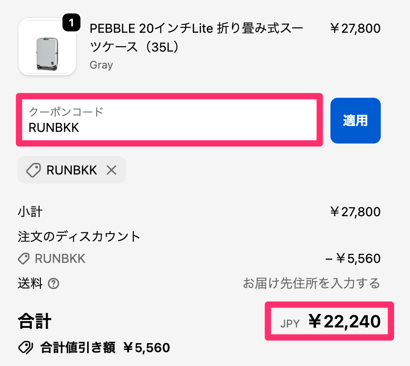
Task: Open the shipping help question mark icon
Action: [54, 283]
